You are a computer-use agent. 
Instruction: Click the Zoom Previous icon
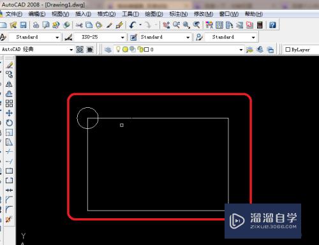[x=197, y=25]
